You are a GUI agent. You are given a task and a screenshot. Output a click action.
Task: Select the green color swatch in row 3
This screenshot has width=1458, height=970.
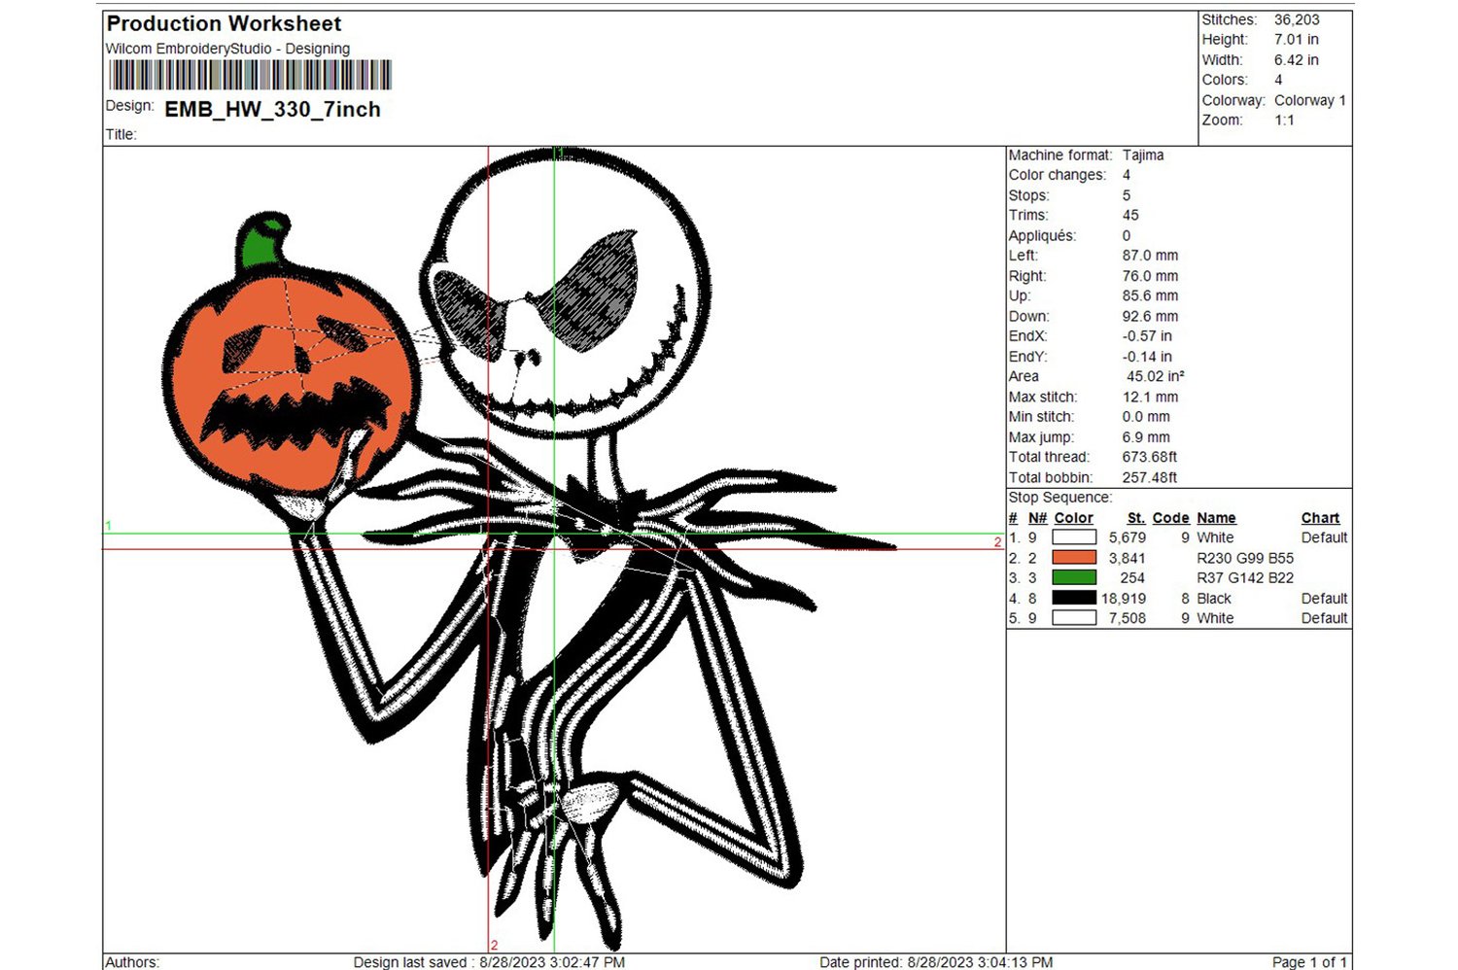tap(1074, 577)
